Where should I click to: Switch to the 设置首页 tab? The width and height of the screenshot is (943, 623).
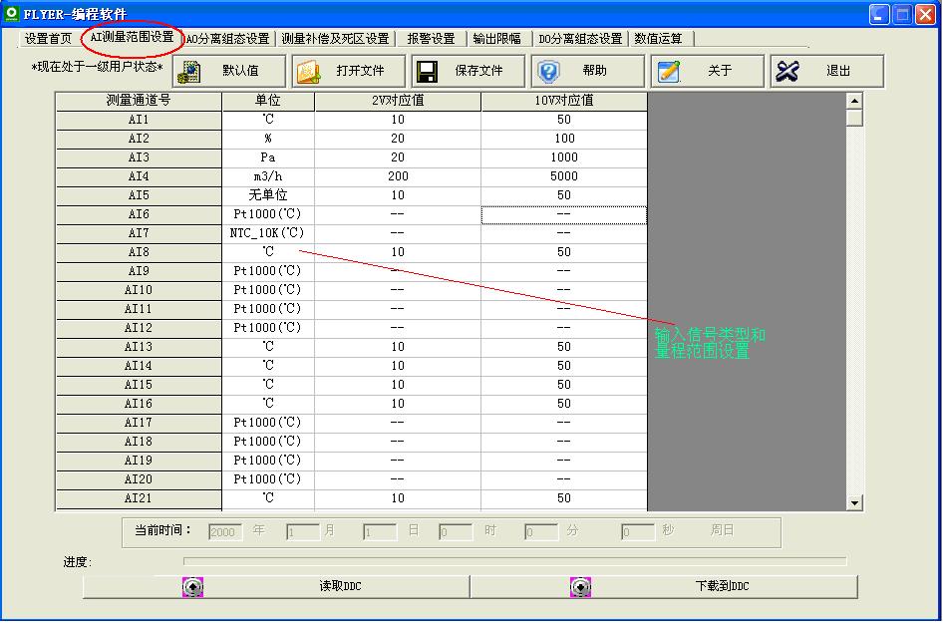point(48,39)
